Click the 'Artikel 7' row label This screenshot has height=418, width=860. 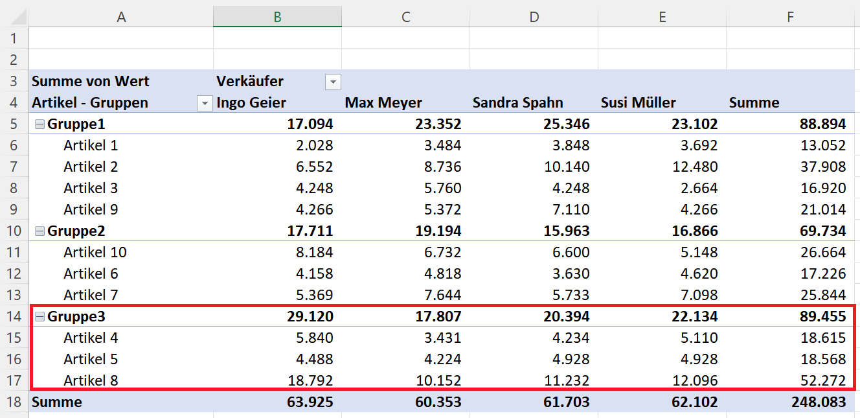[x=91, y=295]
